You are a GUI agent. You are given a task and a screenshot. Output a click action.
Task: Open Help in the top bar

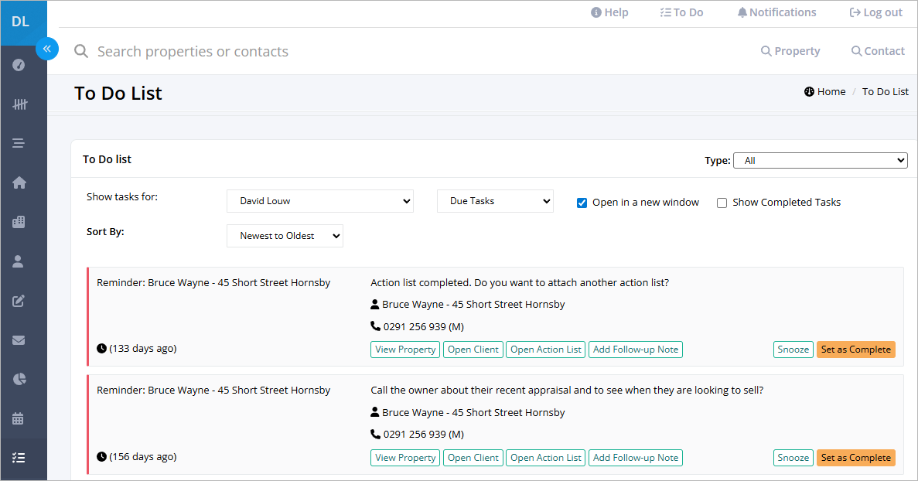(x=609, y=12)
